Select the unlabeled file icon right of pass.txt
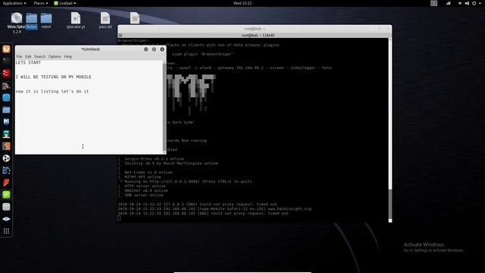This screenshot has width=485, height=273. pos(135,18)
